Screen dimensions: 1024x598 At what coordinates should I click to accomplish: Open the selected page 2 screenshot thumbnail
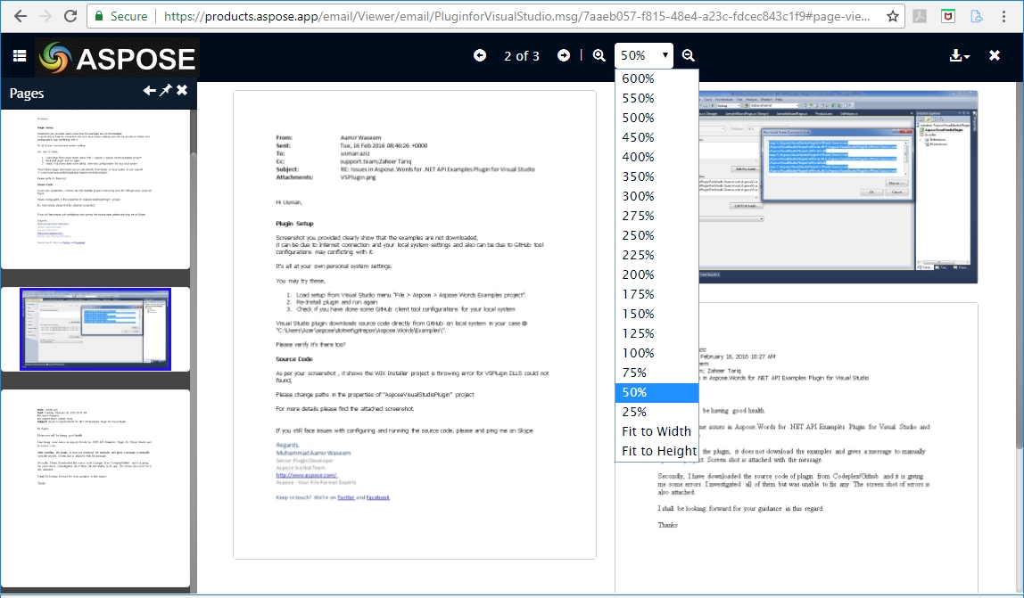[x=95, y=329]
